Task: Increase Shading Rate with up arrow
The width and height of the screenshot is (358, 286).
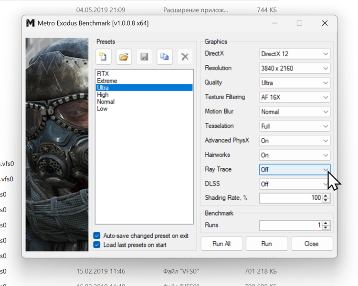Action: [x=326, y=196]
